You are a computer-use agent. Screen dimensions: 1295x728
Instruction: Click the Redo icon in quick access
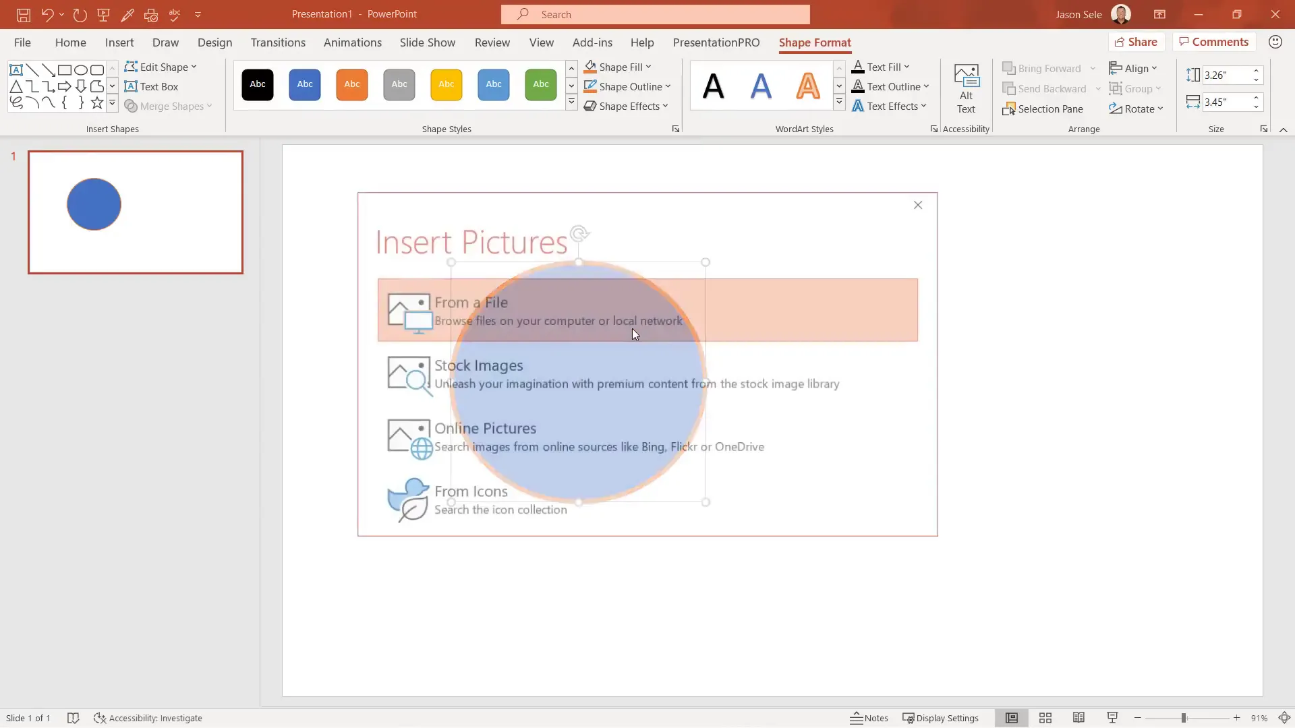pyautogui.click(x=80, y=14)
